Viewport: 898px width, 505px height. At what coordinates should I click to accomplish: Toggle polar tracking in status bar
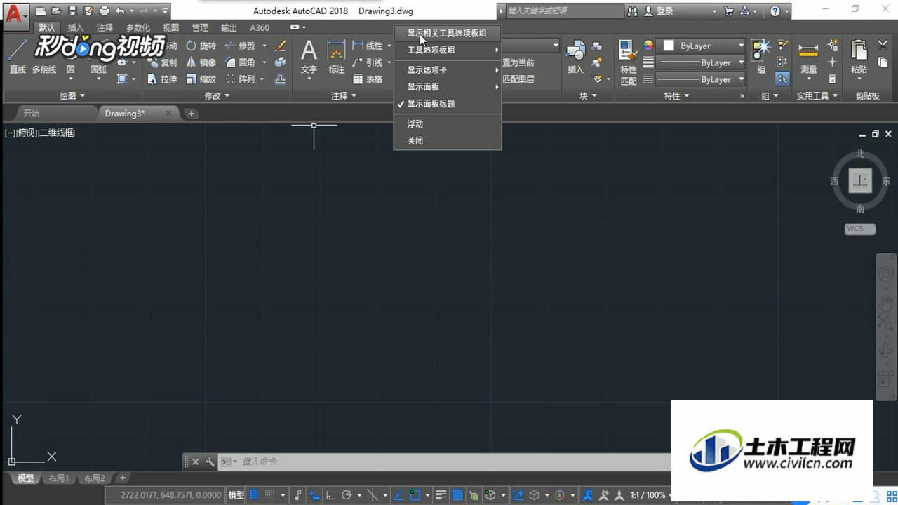pos(347,495)
